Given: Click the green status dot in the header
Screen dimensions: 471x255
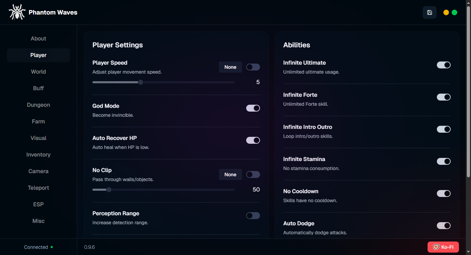Looking at the screenshot, I should point(454,12).
